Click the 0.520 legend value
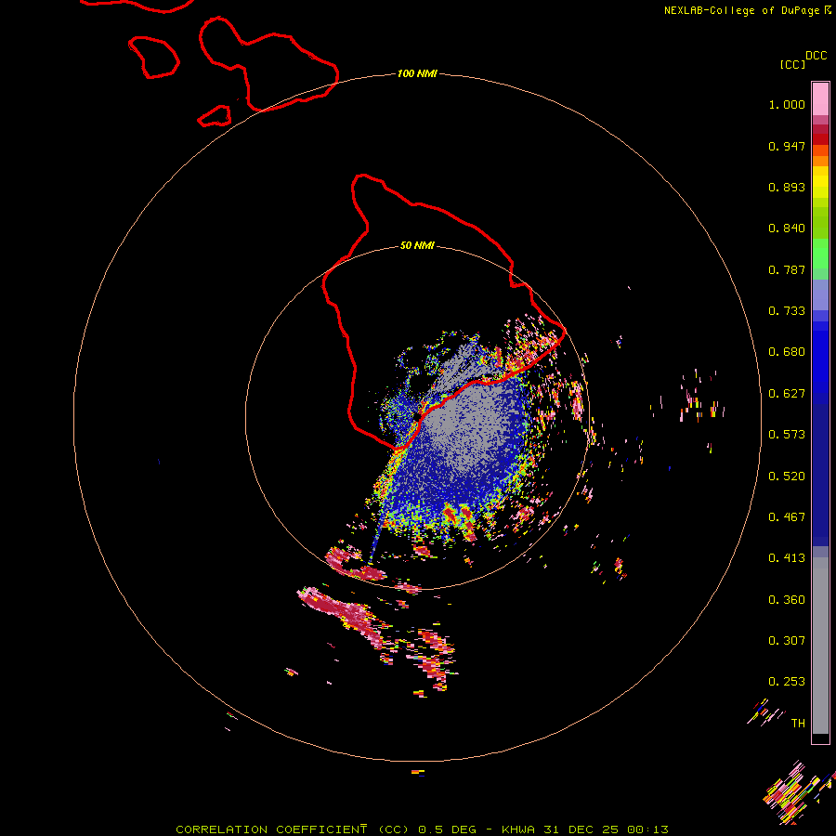The width and height of the screenshot is (836, 836). (787, 477)
